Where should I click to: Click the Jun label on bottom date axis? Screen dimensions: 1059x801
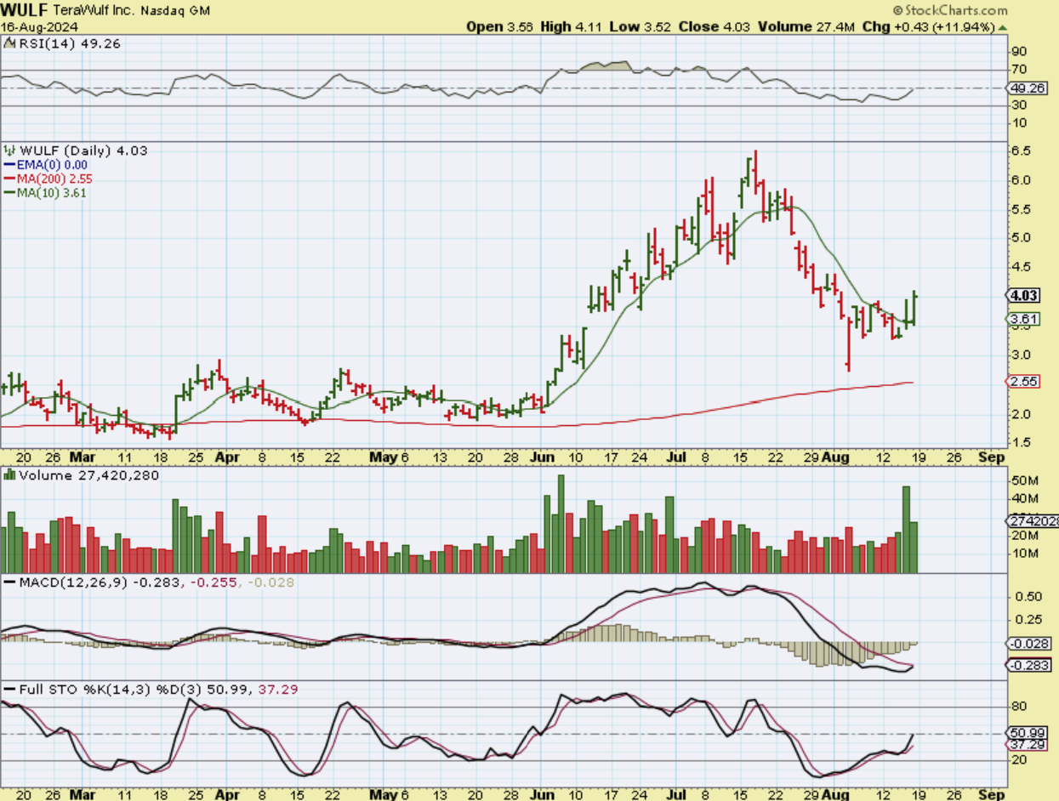point(543,793)
